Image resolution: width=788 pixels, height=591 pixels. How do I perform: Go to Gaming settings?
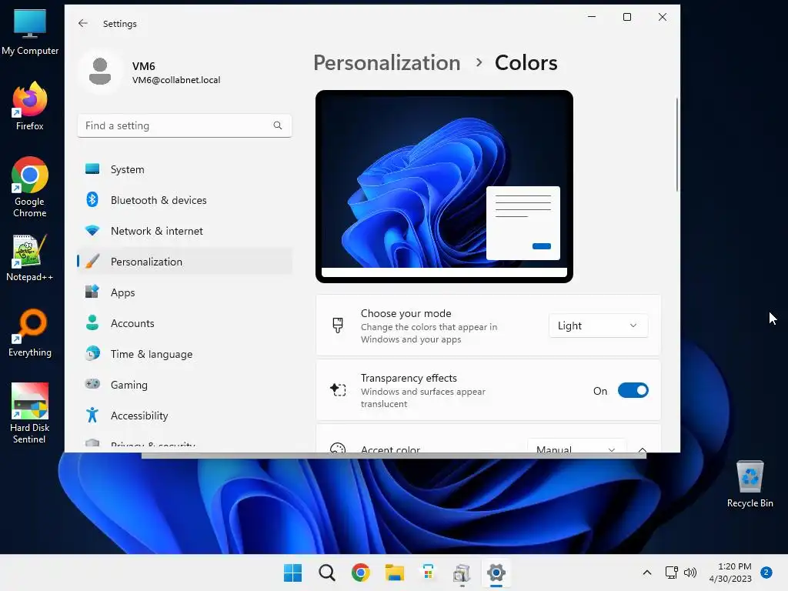click(x=185, y=385)
